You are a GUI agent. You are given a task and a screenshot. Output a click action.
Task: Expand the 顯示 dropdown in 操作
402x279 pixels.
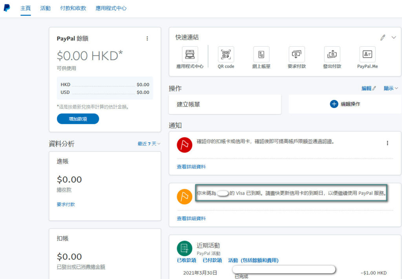391,88
